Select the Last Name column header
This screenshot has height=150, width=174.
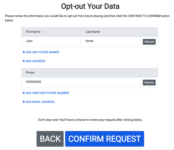point(111,32)
